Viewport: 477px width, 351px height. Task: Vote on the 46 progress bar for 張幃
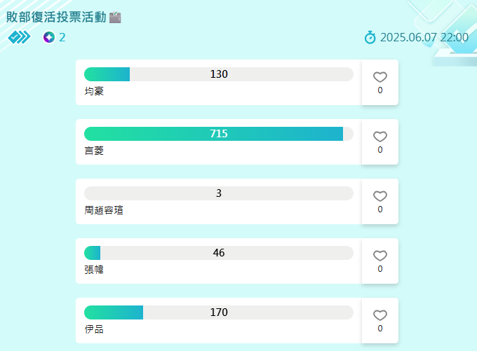click(219, 253)
